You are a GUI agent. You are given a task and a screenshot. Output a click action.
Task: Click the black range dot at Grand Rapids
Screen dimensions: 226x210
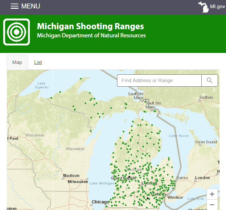point(129,177)
